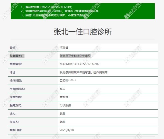Click the 备案编号 label
The width and height of the screenshot is (164, 139).
tap(16, 64)
